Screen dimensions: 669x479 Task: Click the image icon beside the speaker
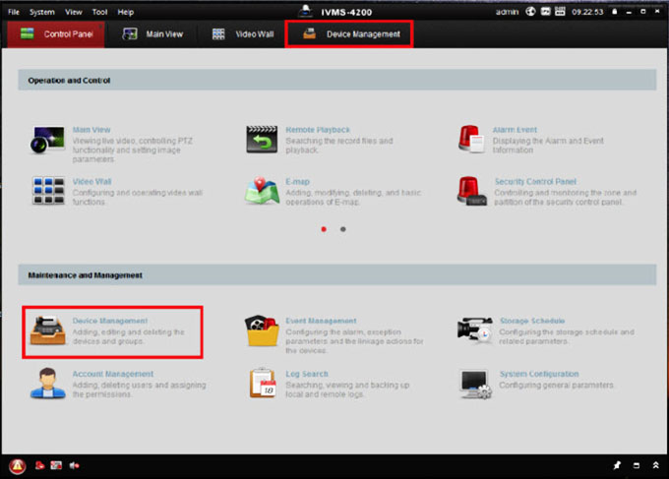[x=56, y=465]
